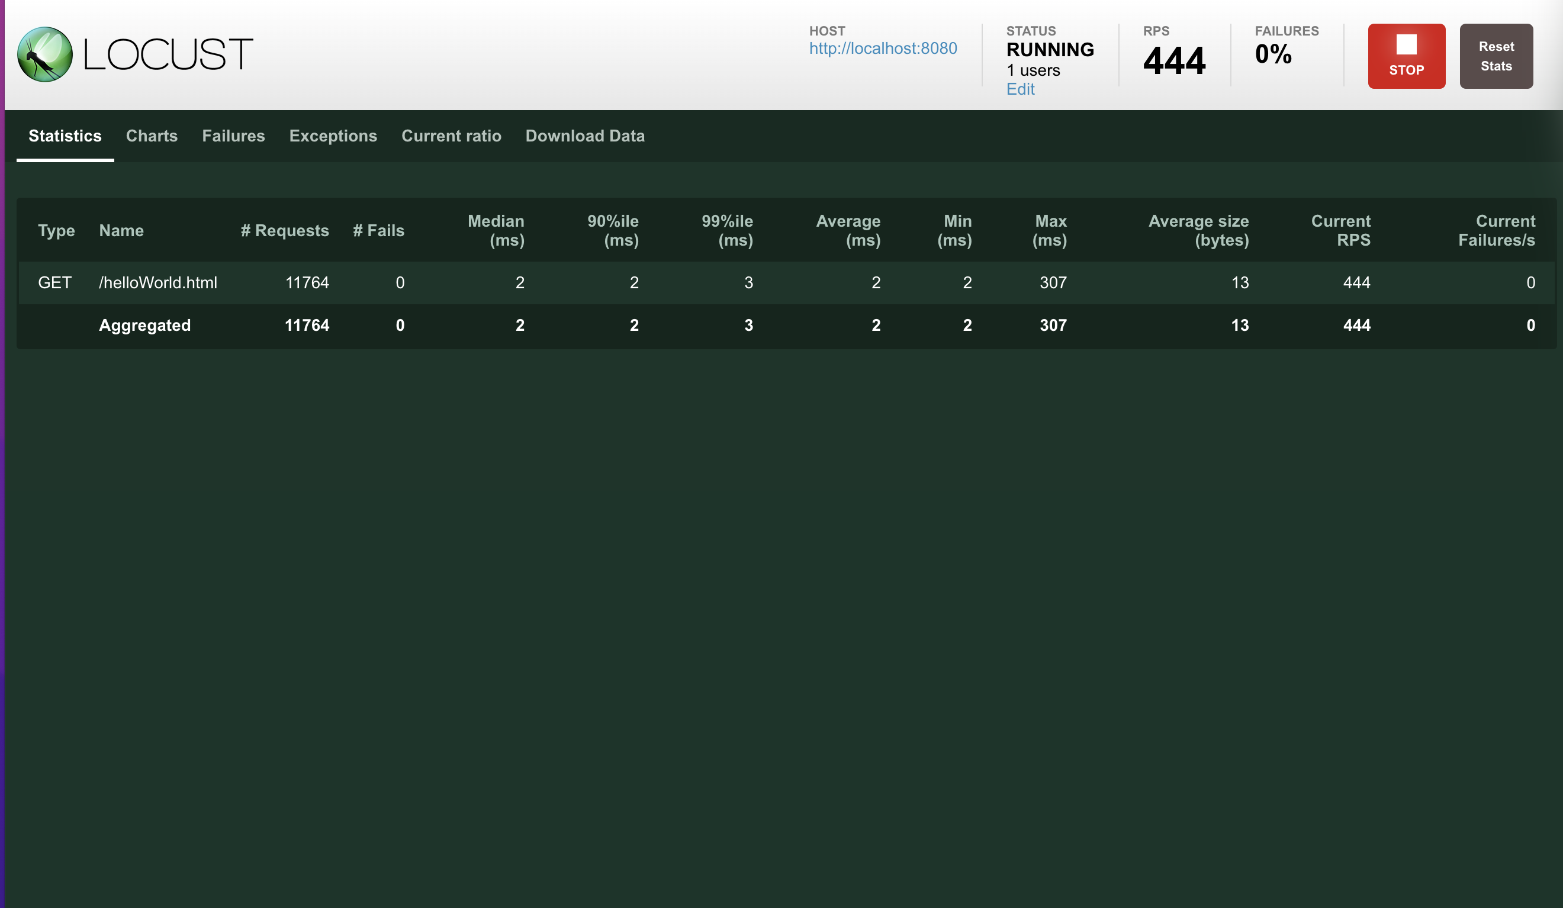Open the Download Data tab
Viewport: 1563px width, 908px height.
(584, 136)
